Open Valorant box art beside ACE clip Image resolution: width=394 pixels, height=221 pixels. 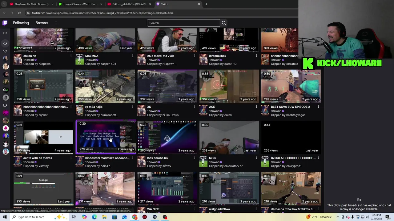[203, 110]
